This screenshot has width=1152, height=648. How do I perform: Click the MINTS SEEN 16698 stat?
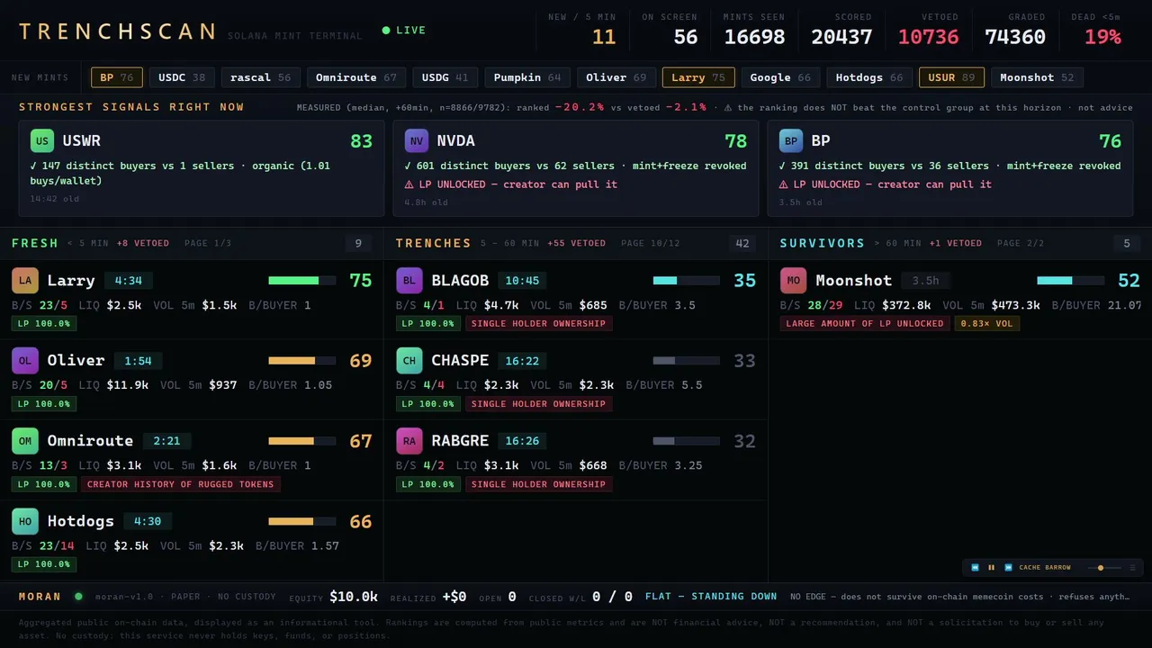tap(754, 30)
